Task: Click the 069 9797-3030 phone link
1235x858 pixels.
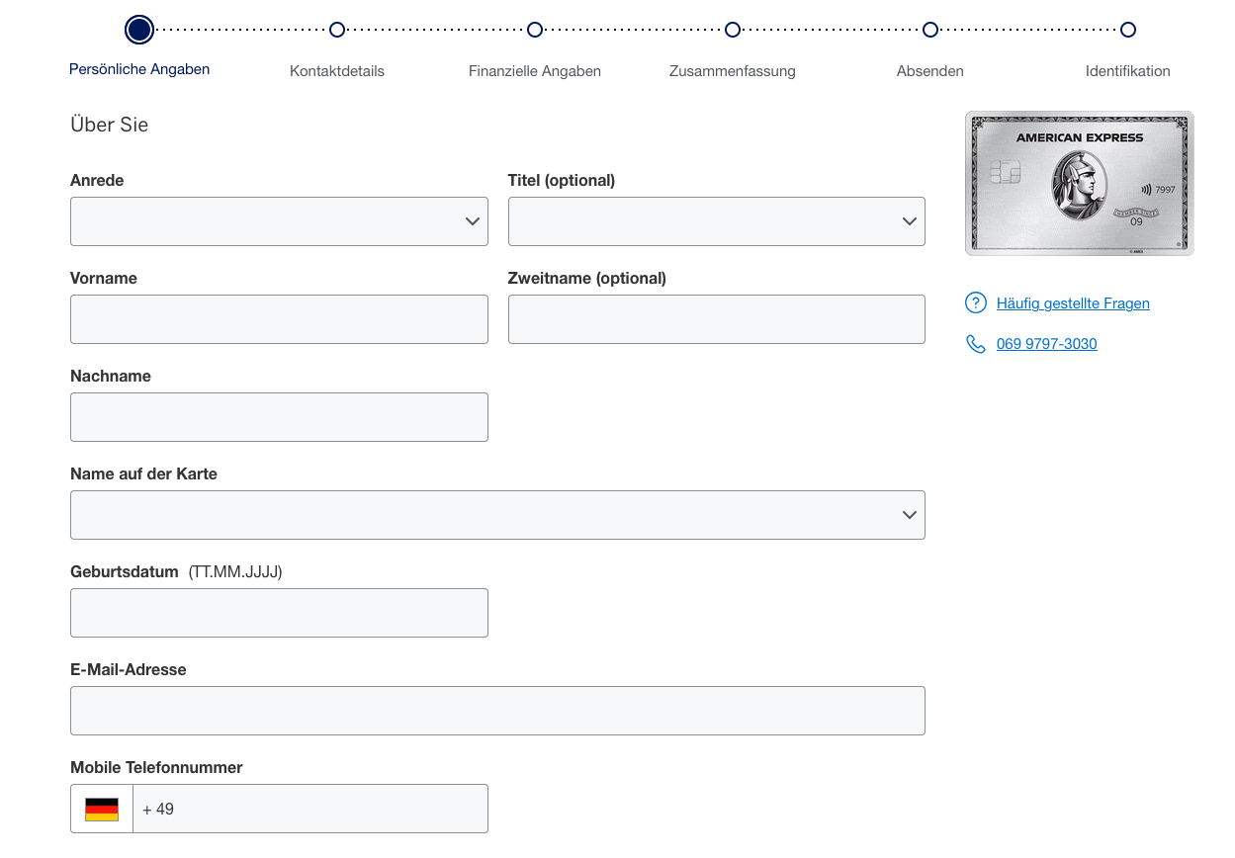Action: (1046, 344)
